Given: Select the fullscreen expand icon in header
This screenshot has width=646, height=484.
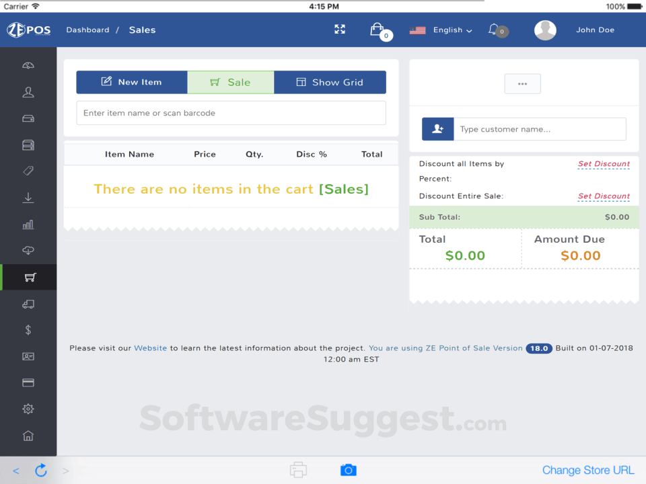Looking at the screenshot, I should point(340,29).
